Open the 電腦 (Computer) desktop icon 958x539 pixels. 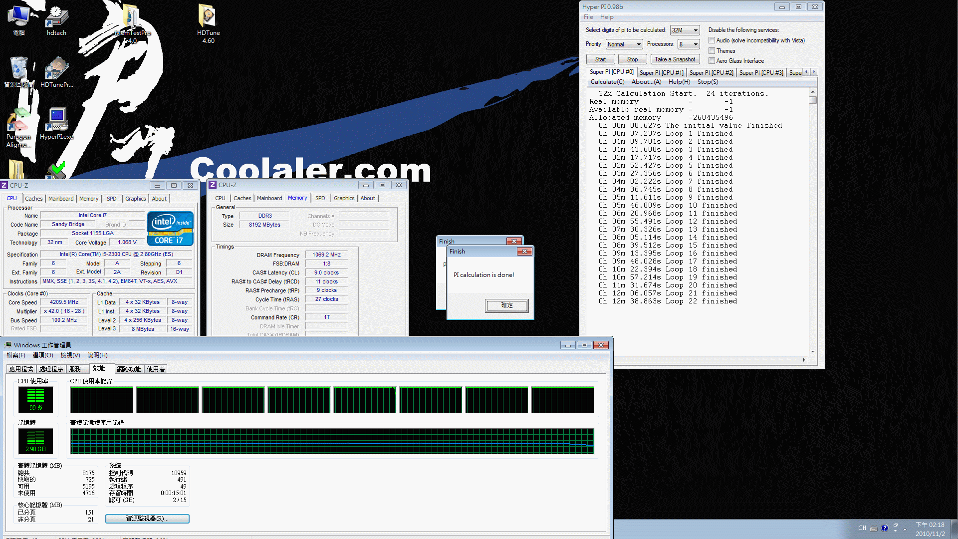[x=19, y=20]
